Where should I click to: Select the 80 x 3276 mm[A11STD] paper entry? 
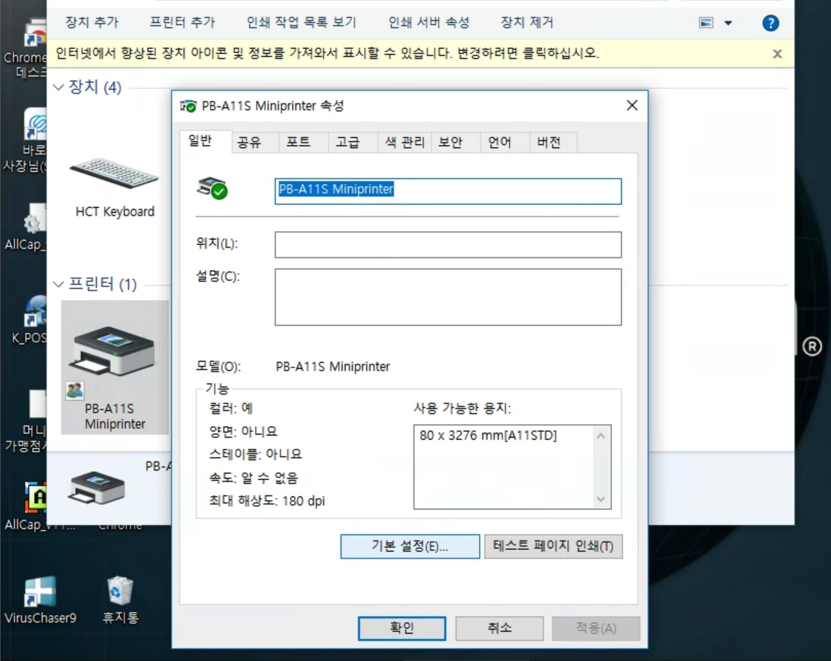point(488,435)
